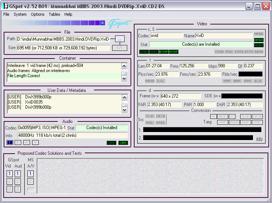The height and width of the screenshot is (203, 272).
Task: Click User Data list down arrow
Action: point(125,110)
